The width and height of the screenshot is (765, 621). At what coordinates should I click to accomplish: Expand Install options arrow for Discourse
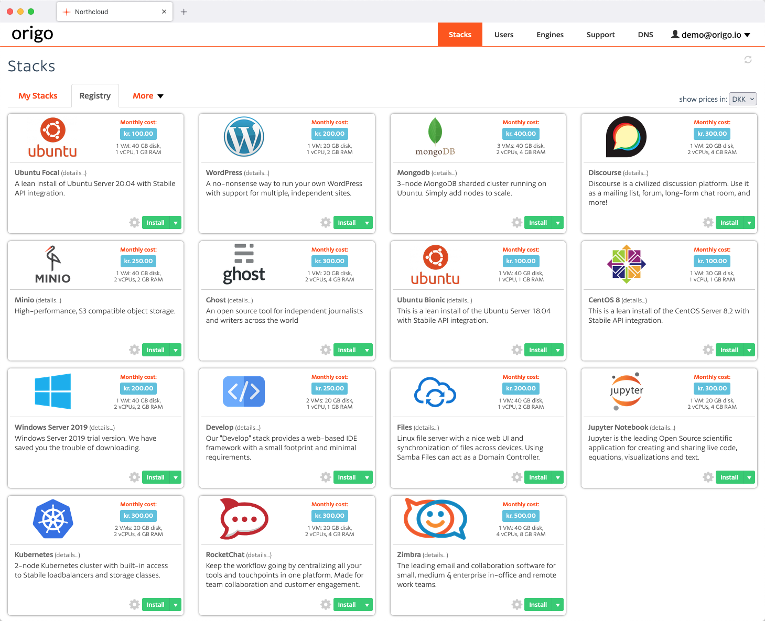(749, 223)
